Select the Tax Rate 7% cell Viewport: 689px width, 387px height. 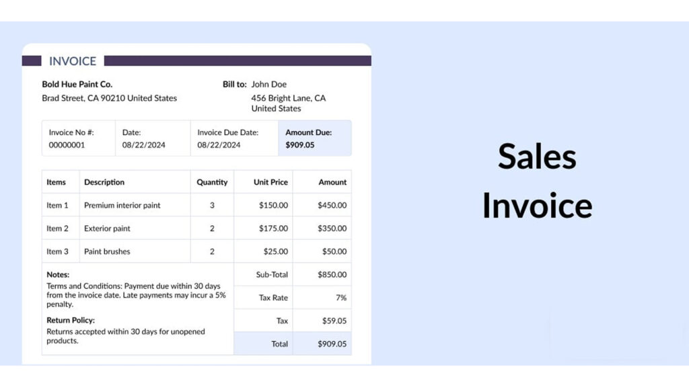(x=322, y=298)
